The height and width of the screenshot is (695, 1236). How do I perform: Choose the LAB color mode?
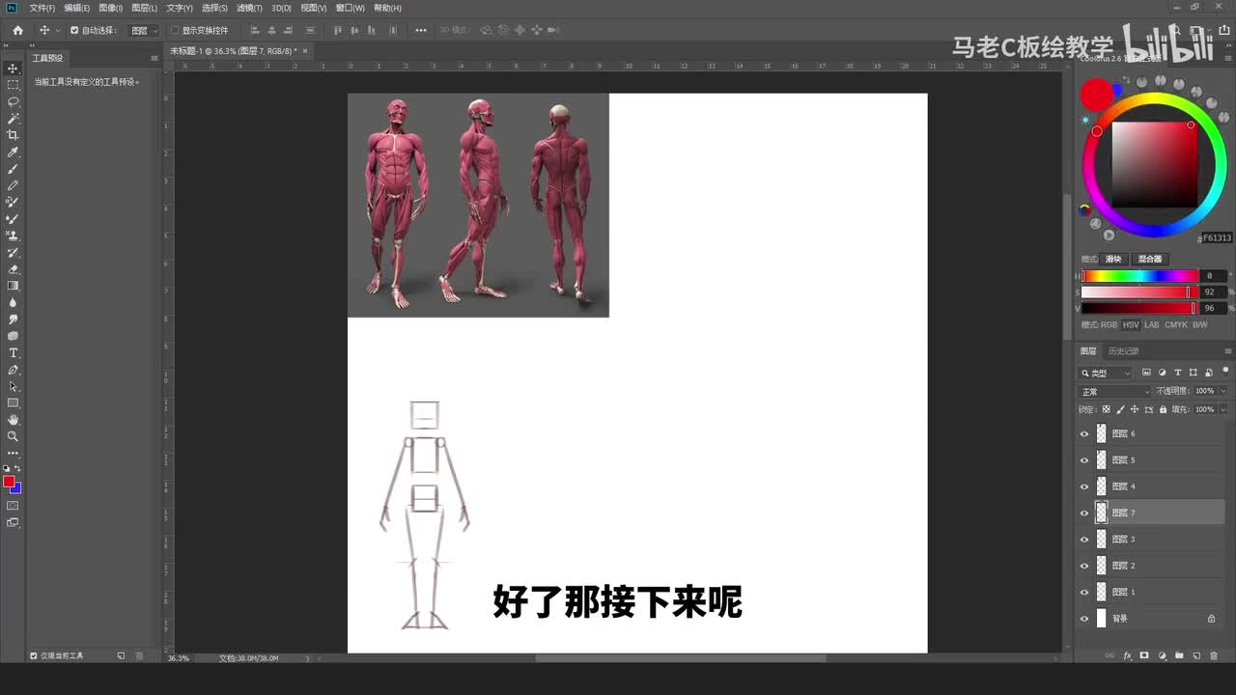pos(1151,324)
